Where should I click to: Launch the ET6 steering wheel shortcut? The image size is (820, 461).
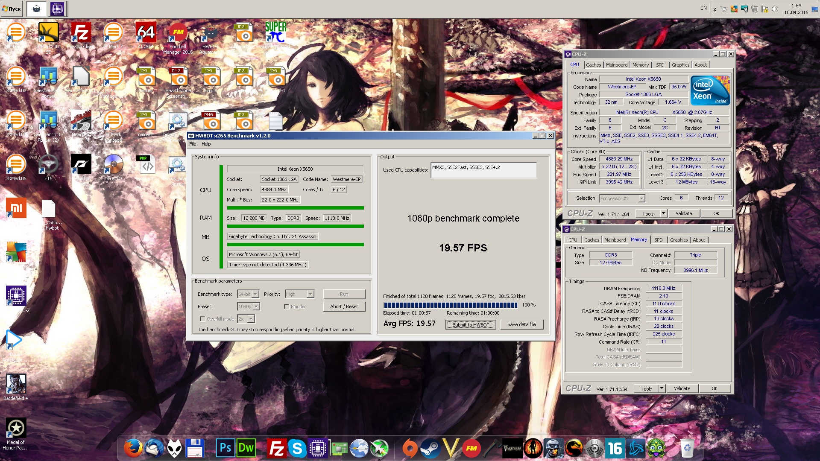pyautogui.click(x=48, y=165)
